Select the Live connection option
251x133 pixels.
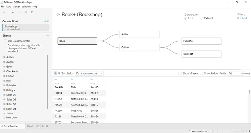(x=186, y=18)
